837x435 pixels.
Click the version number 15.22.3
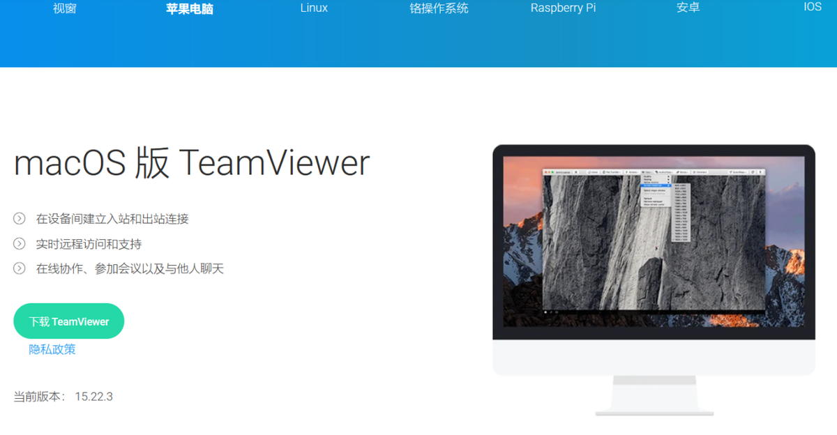93,397
